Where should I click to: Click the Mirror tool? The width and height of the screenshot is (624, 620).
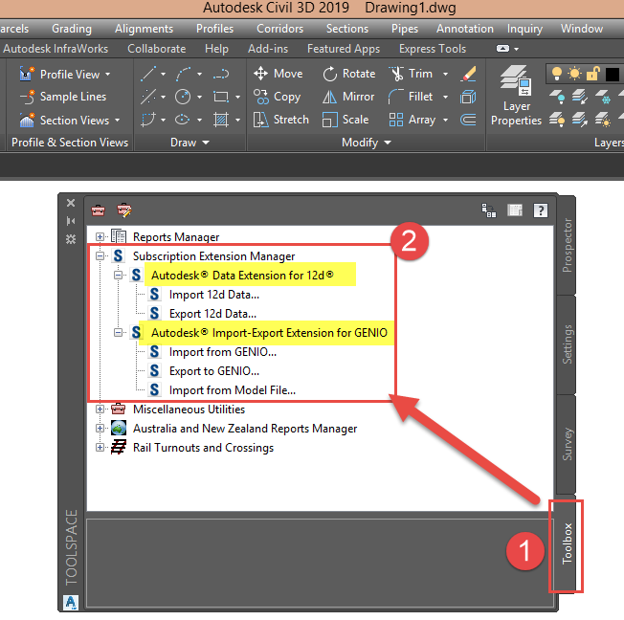tap(348, 97)
